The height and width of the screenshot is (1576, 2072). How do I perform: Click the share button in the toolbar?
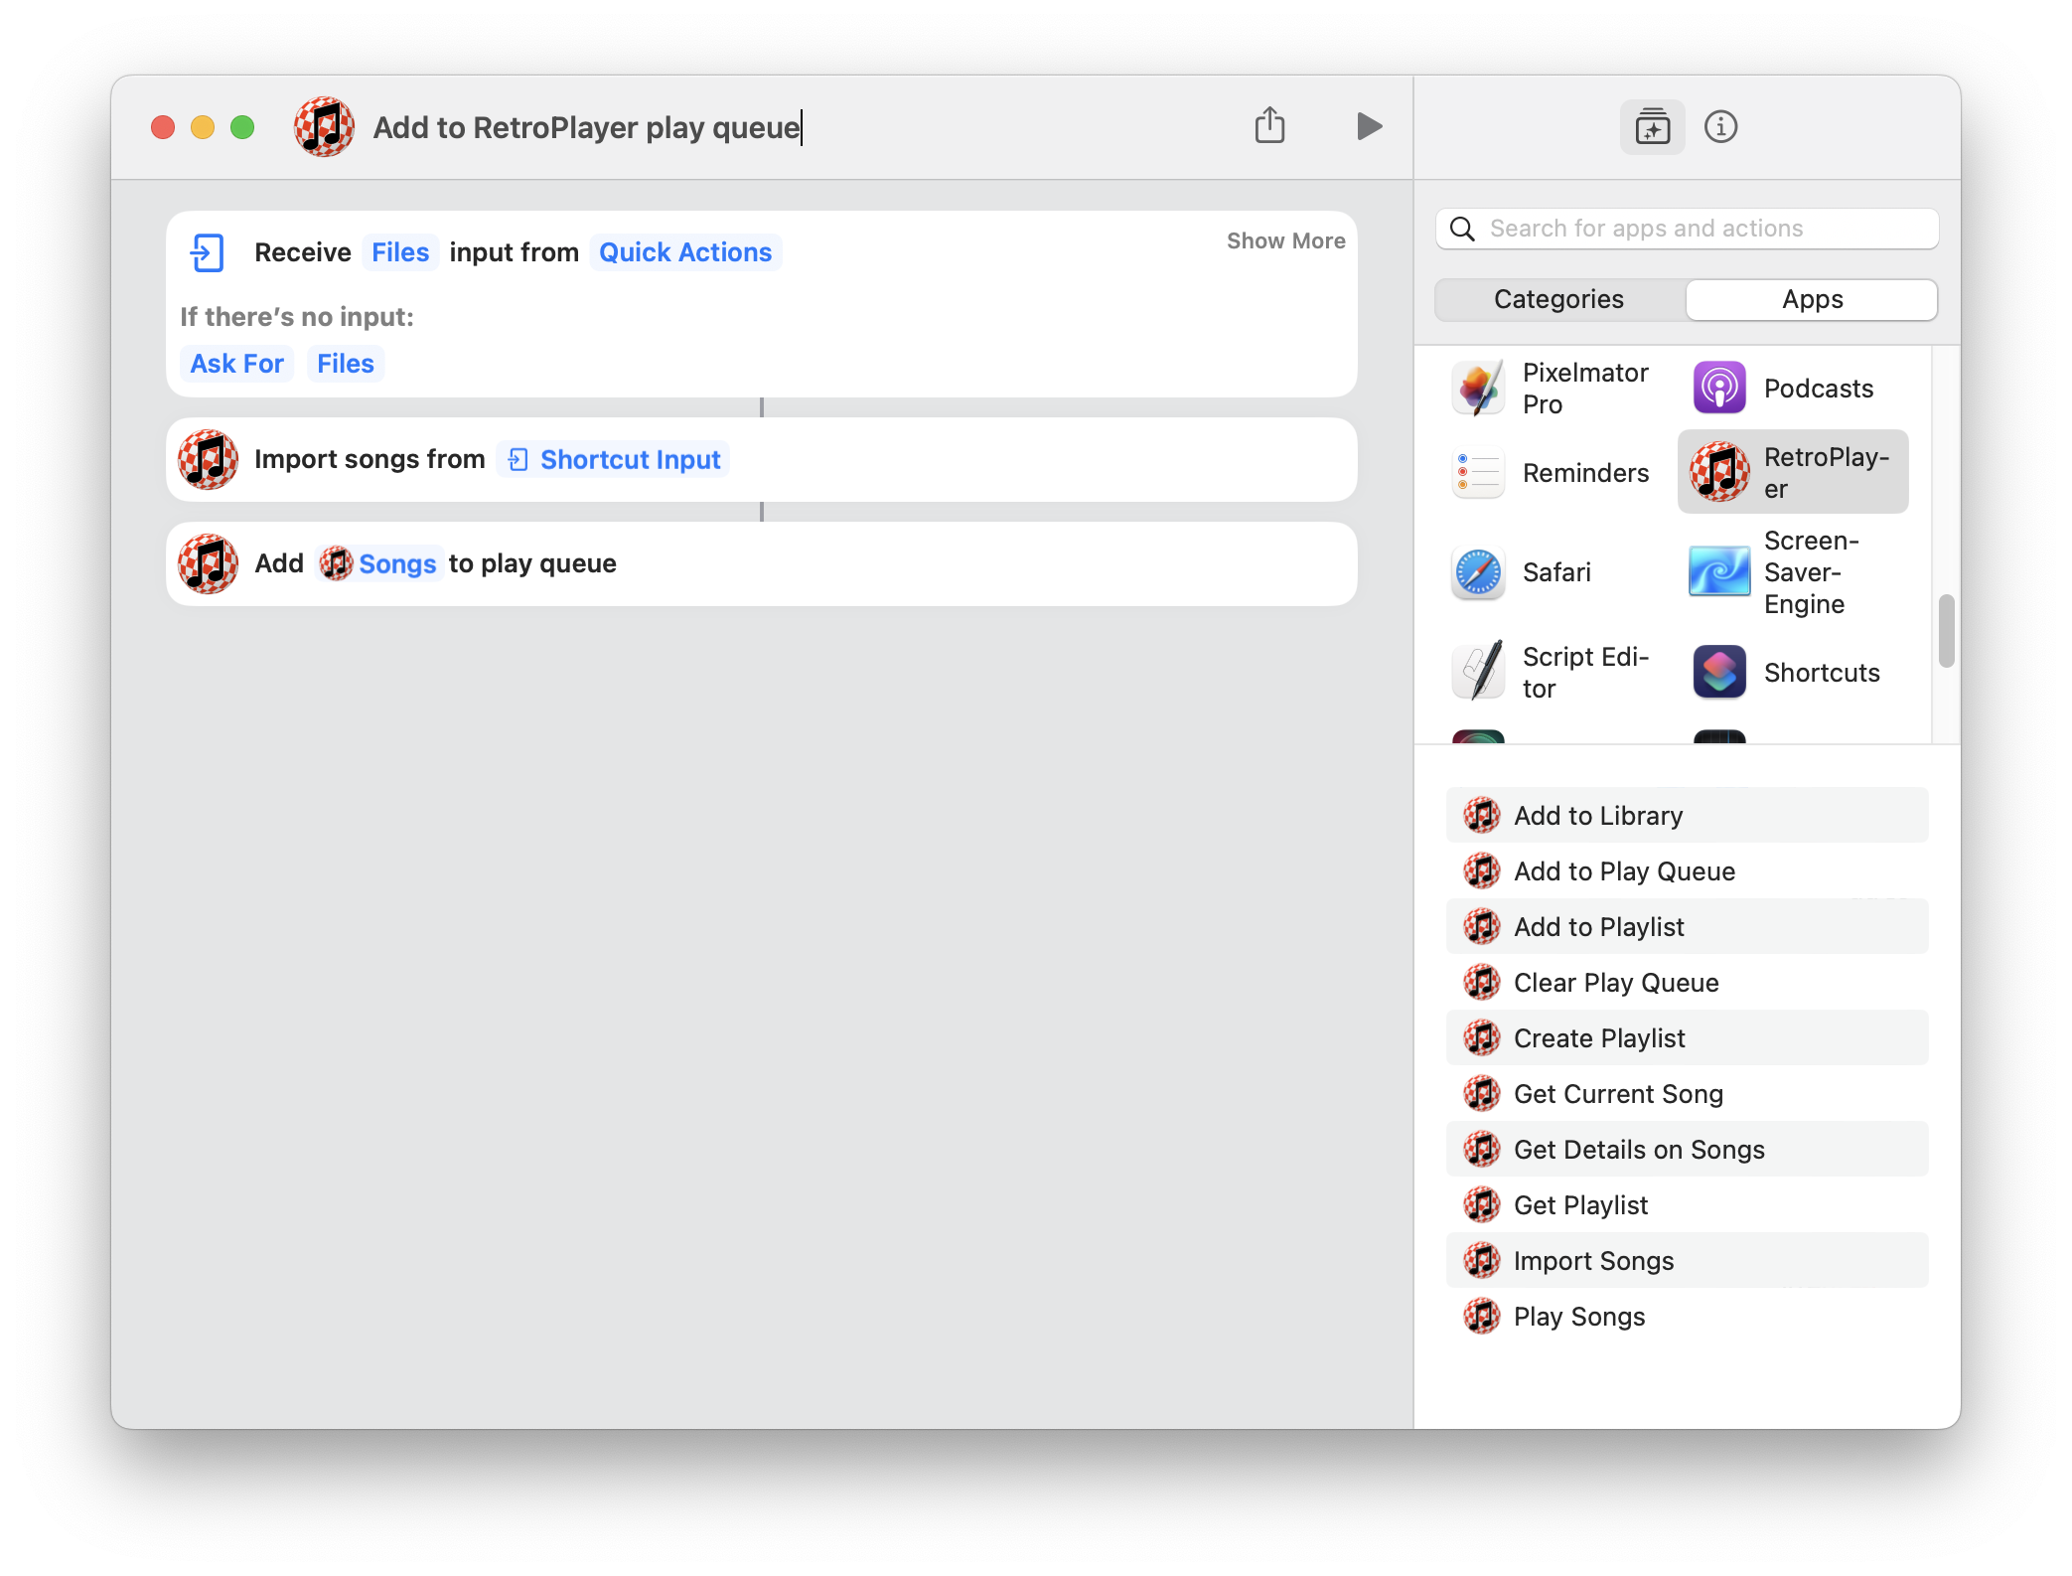(1269, 126)
